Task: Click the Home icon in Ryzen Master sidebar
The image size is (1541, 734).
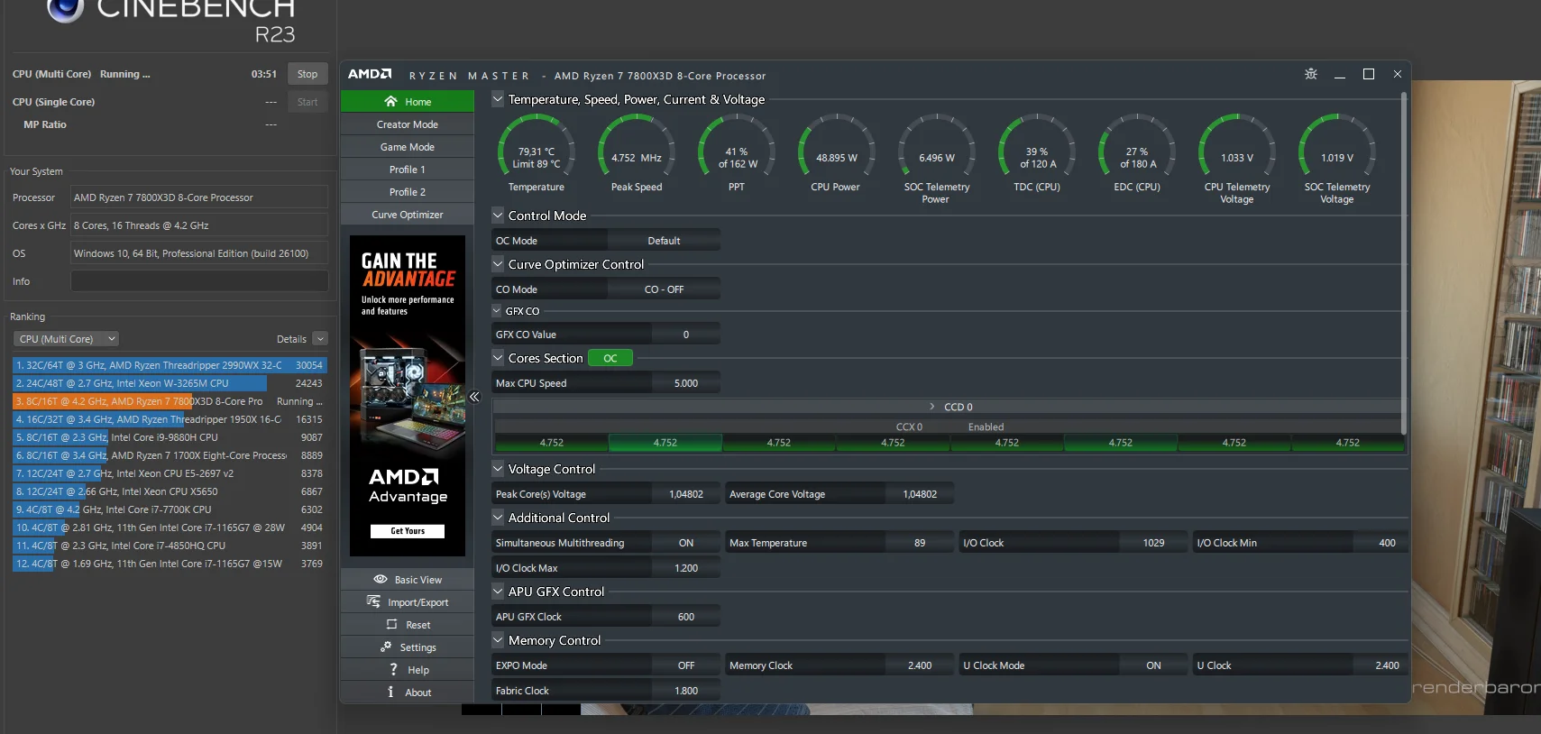Action: 390,102
